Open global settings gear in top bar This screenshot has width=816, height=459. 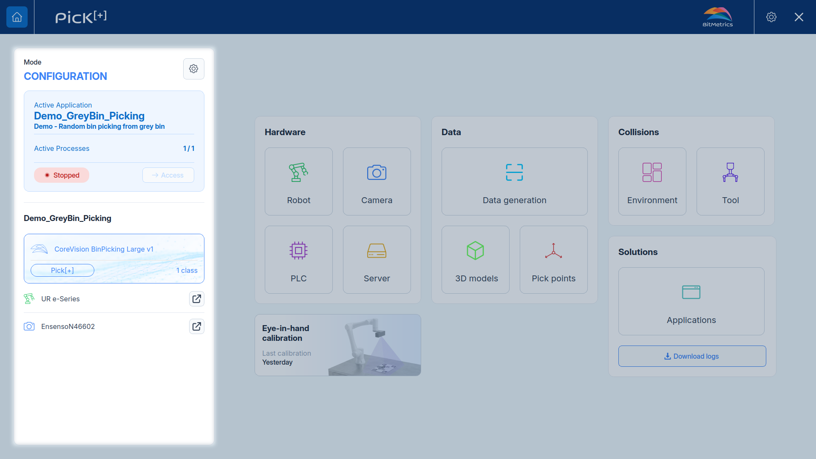(771, 17)
